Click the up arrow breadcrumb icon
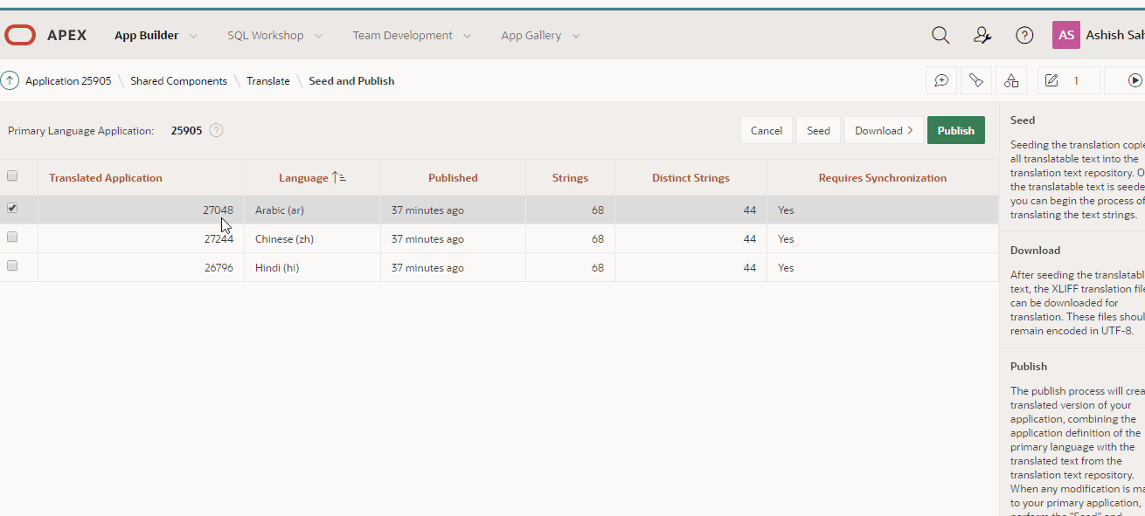 (x=10, y=80)
